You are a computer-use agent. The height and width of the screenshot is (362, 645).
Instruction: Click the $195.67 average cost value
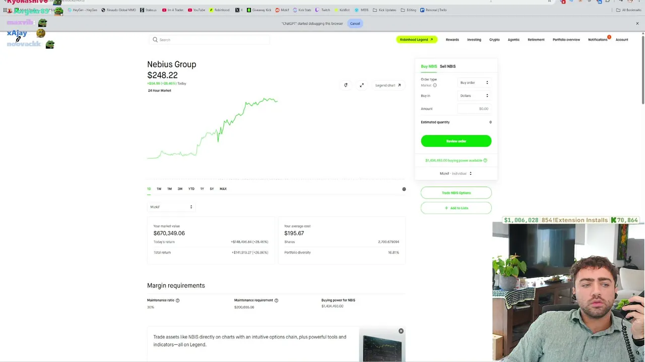(x=294, y=233)
